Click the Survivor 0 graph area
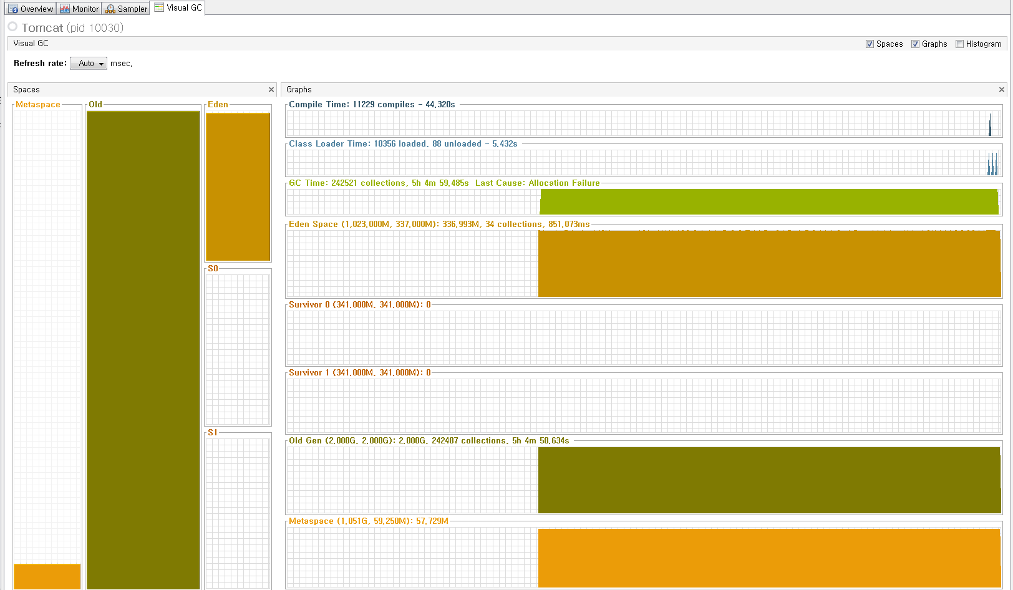The image size is (1013, 590). [x=644, y=338]
